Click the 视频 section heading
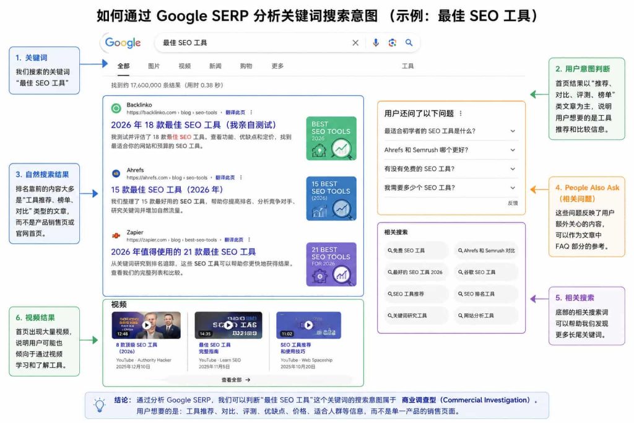This screenshot has width=634, height=423. pos(119,305)
